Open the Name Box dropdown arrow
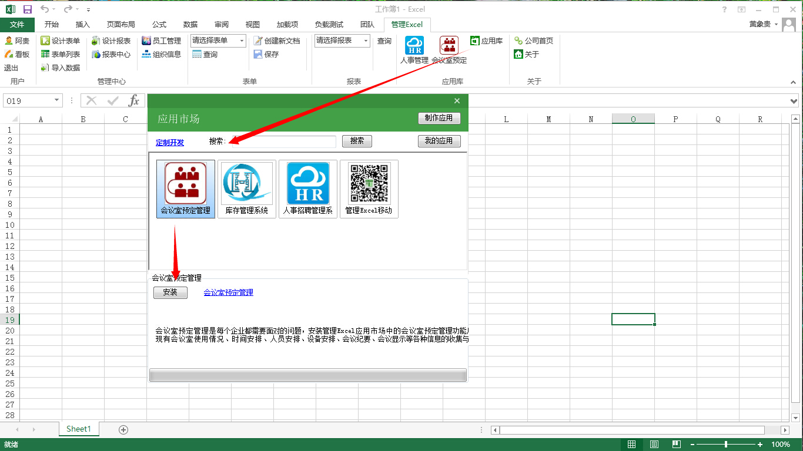The width and height of the screenshot is (803, 451). [x=57, y=100]
